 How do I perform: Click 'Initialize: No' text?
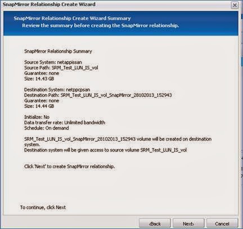37,117
